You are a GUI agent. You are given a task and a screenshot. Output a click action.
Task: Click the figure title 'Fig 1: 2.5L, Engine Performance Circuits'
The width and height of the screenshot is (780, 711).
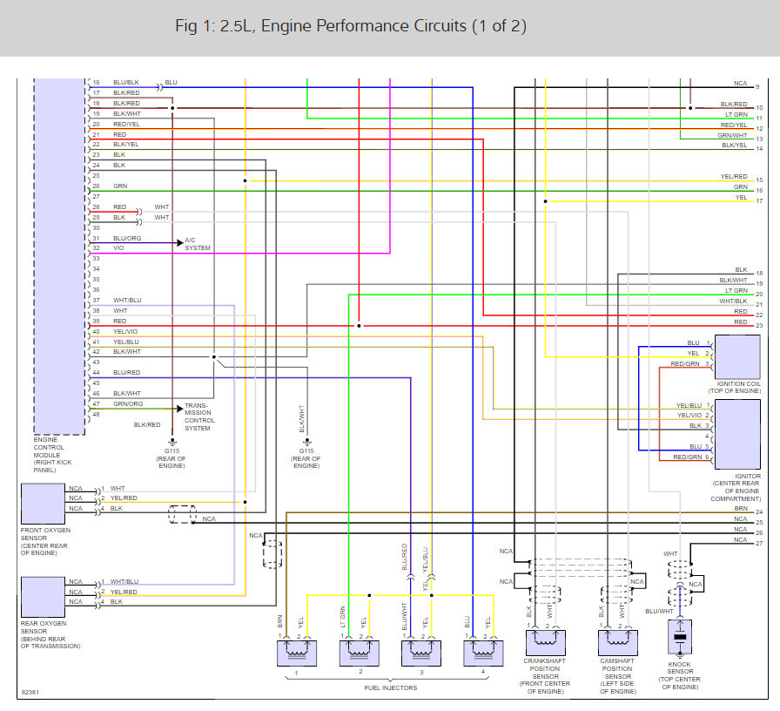tap(350, 26)
